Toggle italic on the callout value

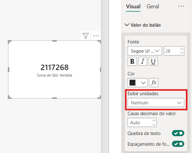click(x=143, y=62)
